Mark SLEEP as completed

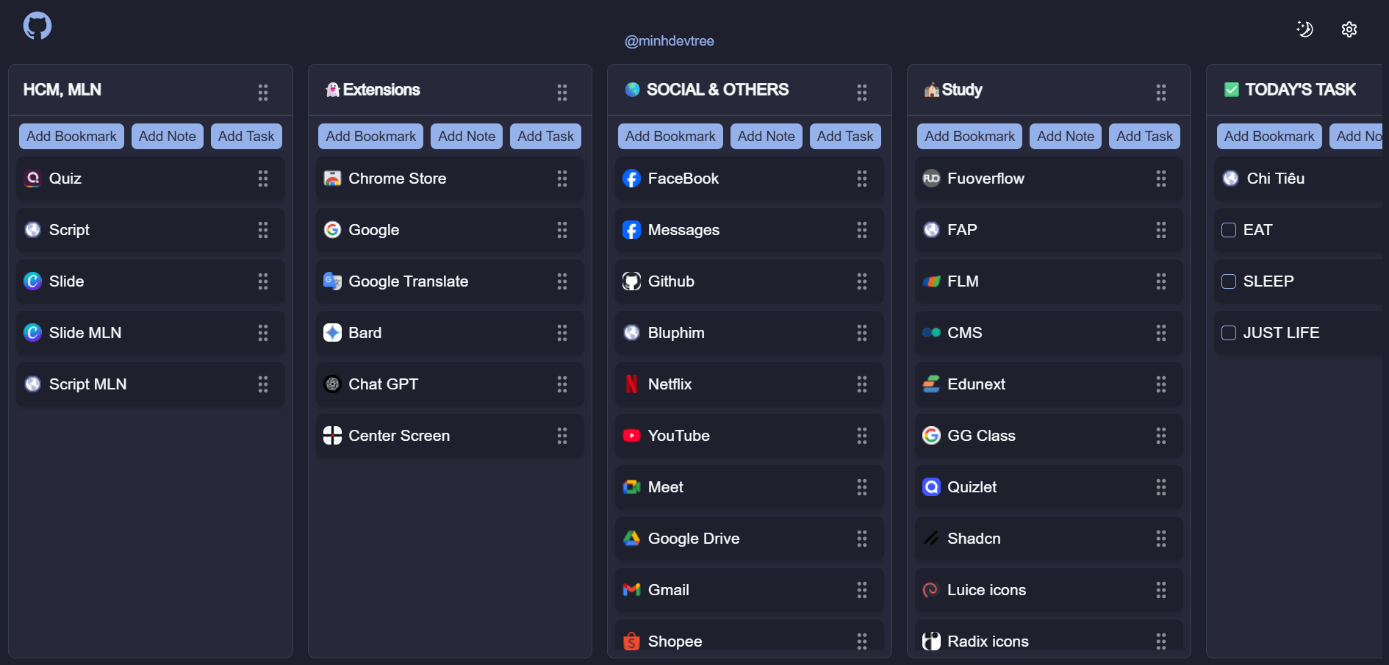coord(1228,281)
